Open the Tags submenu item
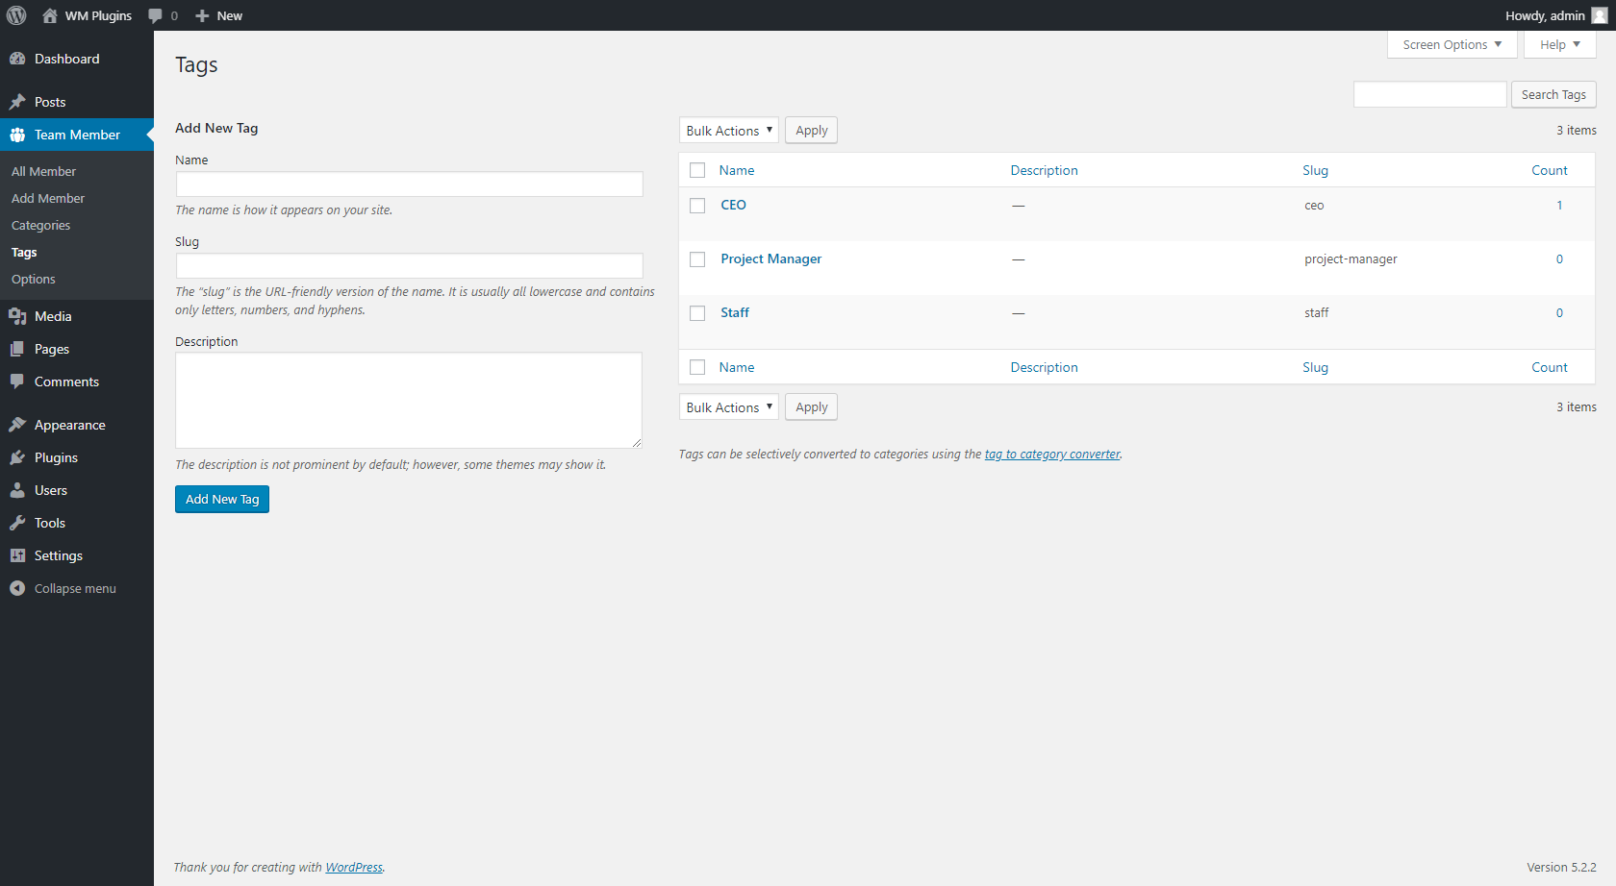Image resolution: width=1616 pixels, height=886 pixels. pos(24,252)
